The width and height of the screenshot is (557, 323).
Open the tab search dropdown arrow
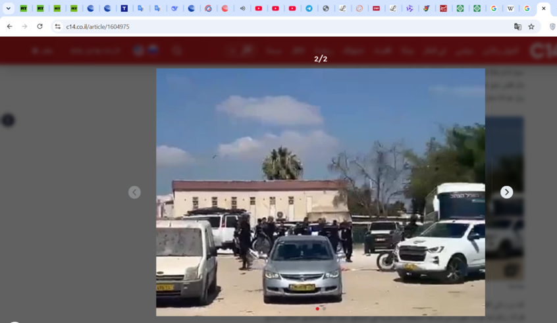[8, 8]
